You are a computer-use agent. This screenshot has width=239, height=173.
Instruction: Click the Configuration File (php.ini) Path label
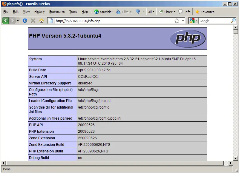pos(51,92)
